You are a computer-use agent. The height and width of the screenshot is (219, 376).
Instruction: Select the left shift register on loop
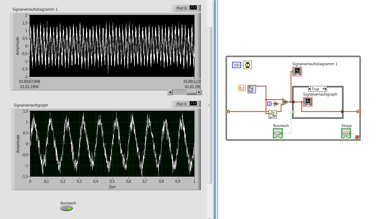[x=228, y=111]
